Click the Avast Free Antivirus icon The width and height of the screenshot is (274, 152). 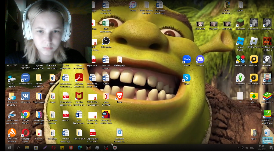(12, 133)
